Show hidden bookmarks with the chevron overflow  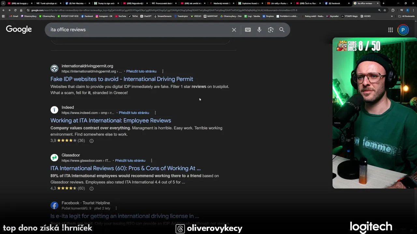(392, 16)
